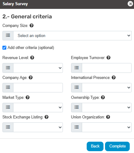Open the Union Organization dropdown
134x153 pixels.
(107, 127)
